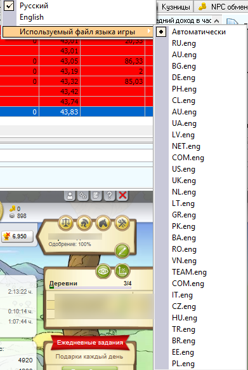248x370 pixels.
Task: Click the green coordinates axes icon
Action: click(x=122, y=271)
